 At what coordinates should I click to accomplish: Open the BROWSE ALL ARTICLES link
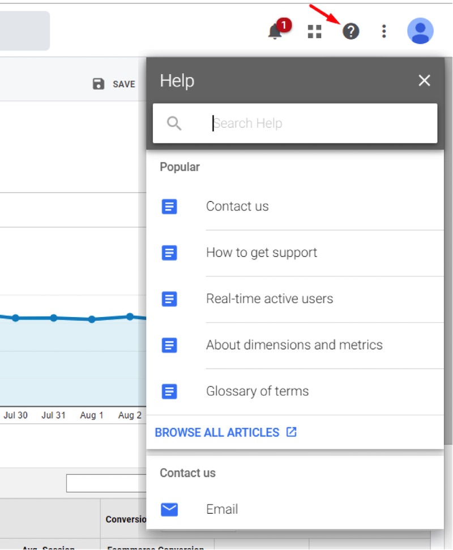click(217, 432)
